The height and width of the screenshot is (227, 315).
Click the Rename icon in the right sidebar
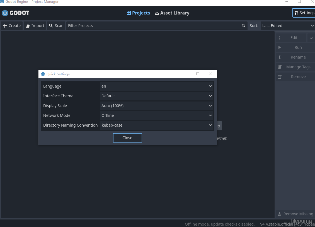point(280,57)
